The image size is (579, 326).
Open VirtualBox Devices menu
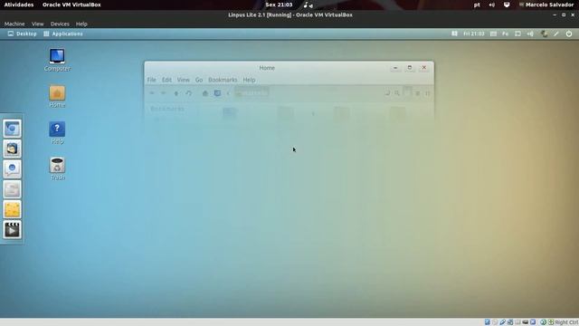(x=60, y=24)
